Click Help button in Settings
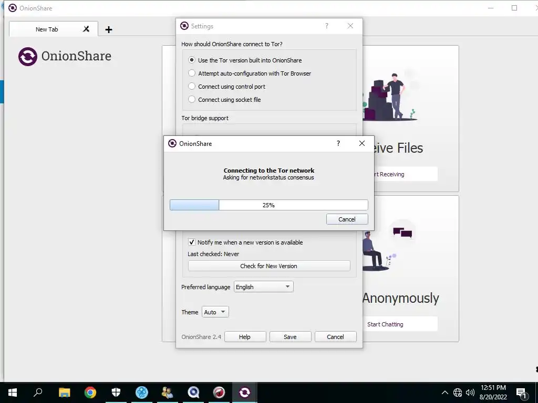Screen dimensions: 538x403 (x=245, y=337)
